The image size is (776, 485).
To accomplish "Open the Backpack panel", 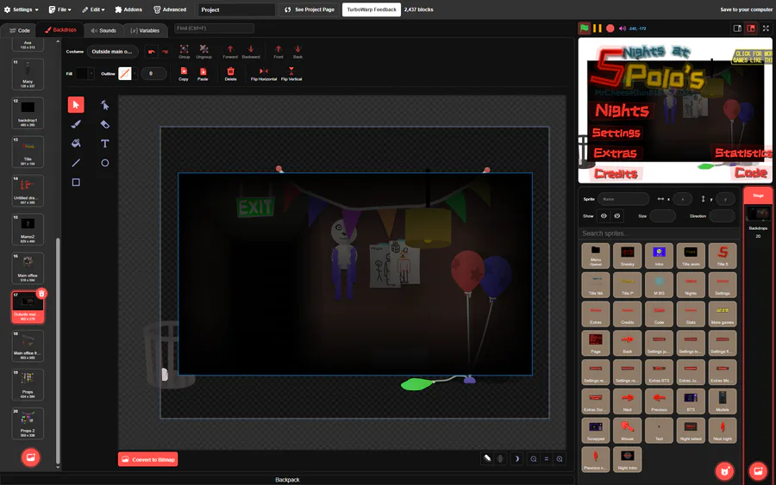I will click(x=287, y=480).
